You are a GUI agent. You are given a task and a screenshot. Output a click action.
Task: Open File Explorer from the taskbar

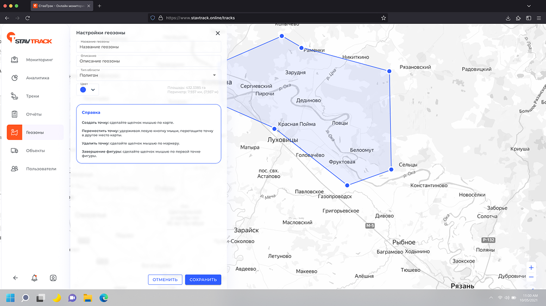87,297
